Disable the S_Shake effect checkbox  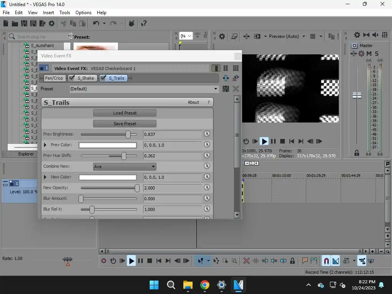click(72, 78)
